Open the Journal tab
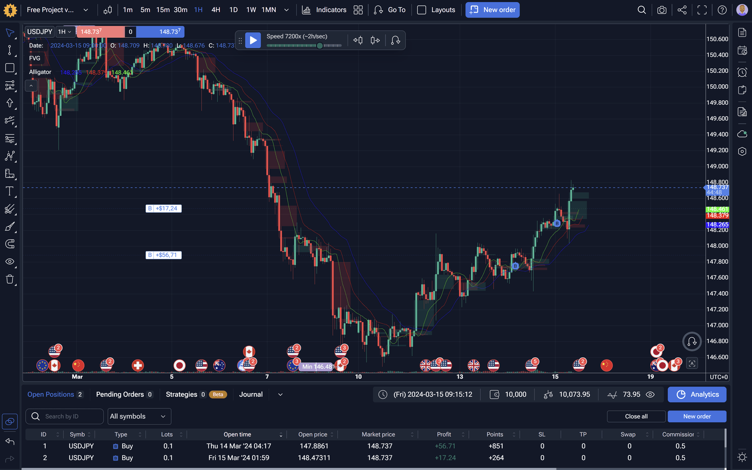The height and width of the screenshot is (470, 752). point(251,395)
